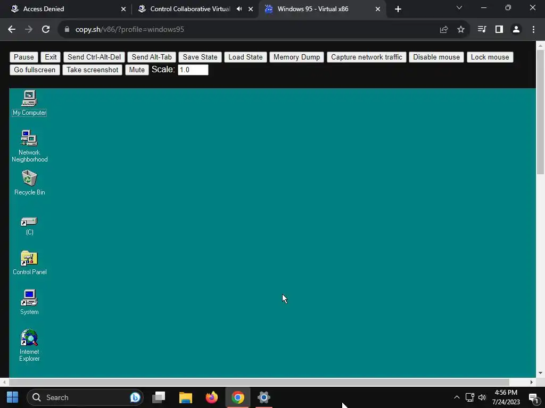Bookmark this page with star
Image resolution: width=545 pixels, height=408 pixels.
(460, 30)
